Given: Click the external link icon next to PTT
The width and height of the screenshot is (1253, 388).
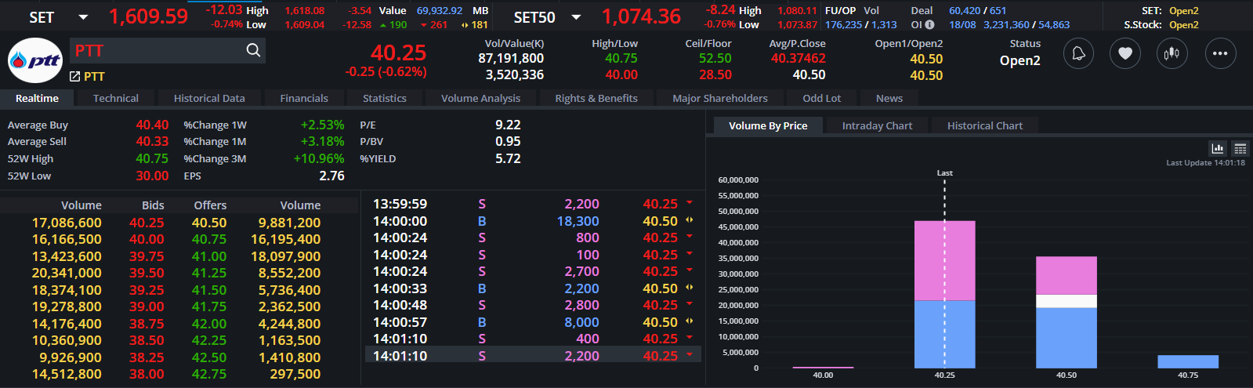Looking at the screenshot, I should point(74,76).
